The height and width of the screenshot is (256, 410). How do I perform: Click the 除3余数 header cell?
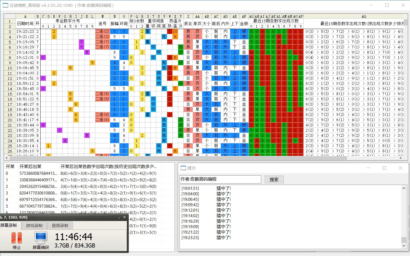click(x=137, y=21)
